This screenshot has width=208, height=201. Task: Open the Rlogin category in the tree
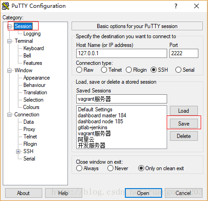30,144
